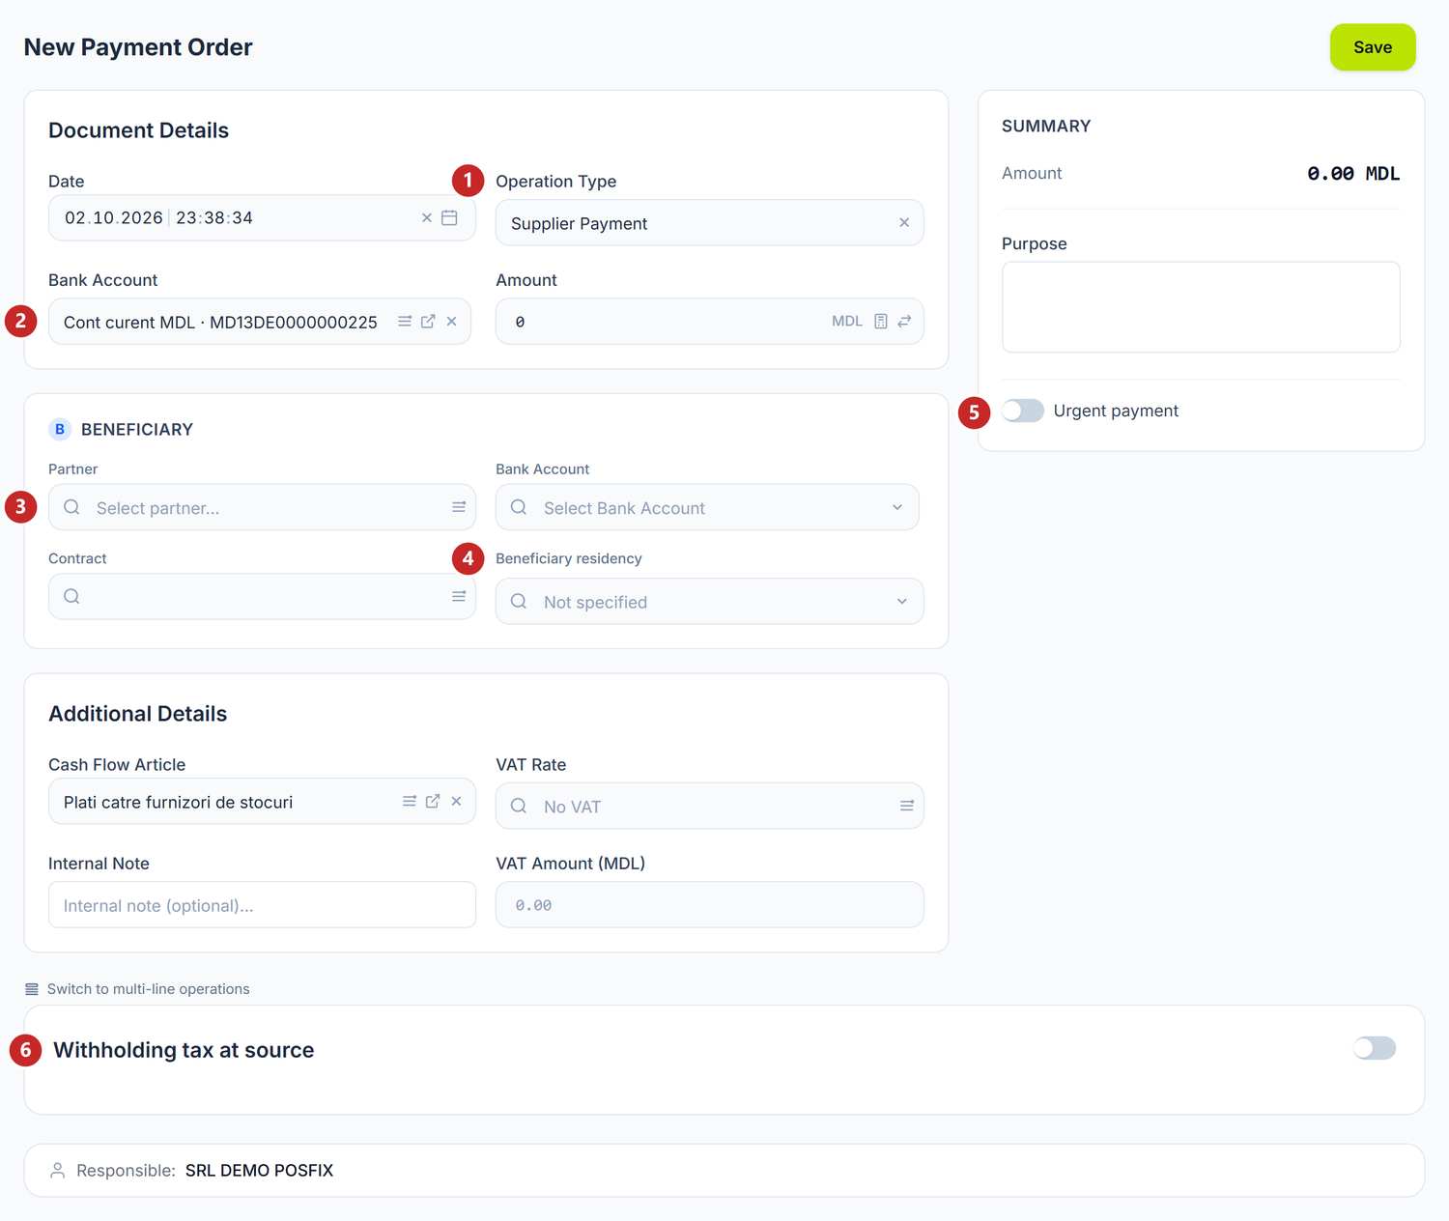Clear the Date field value
The image size is (1449, 1221).
427,218
